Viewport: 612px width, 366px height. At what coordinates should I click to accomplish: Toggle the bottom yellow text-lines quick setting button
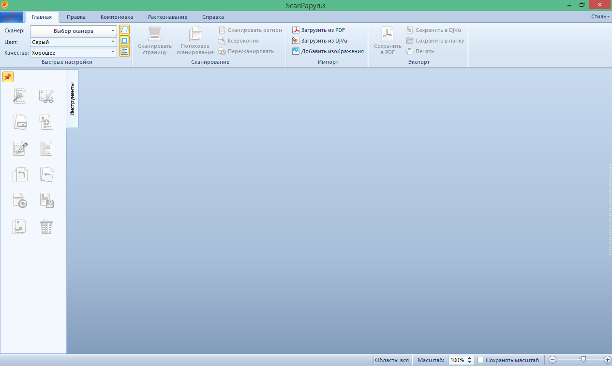click(x=124, y=51)
